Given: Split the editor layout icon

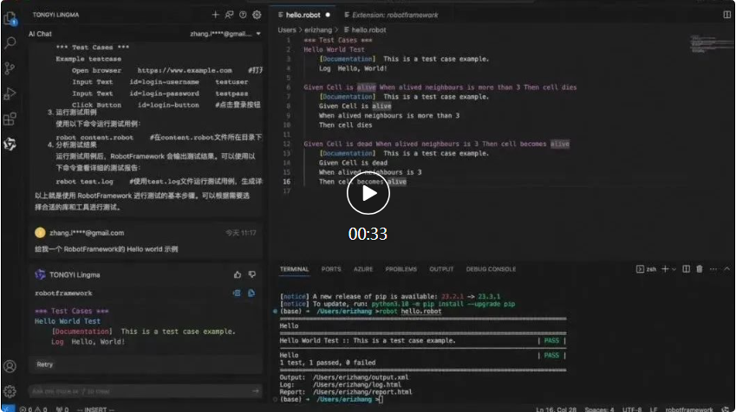Looking at the screenshot, I should [x=726, y=15].
